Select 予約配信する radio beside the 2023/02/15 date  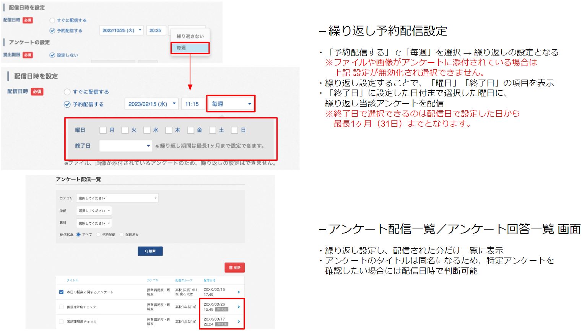tap(67, 104)
